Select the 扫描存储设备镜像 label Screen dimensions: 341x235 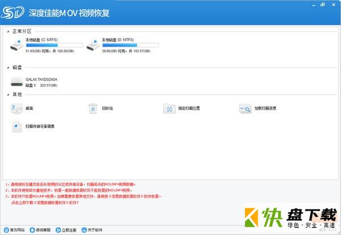[40, 127]
